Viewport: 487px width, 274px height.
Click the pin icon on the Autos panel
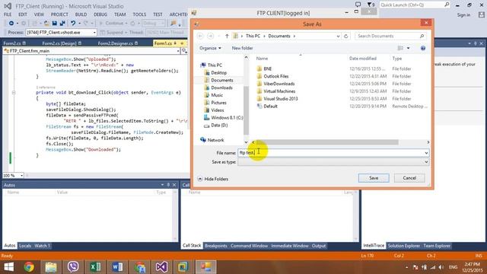pos(168,185)
